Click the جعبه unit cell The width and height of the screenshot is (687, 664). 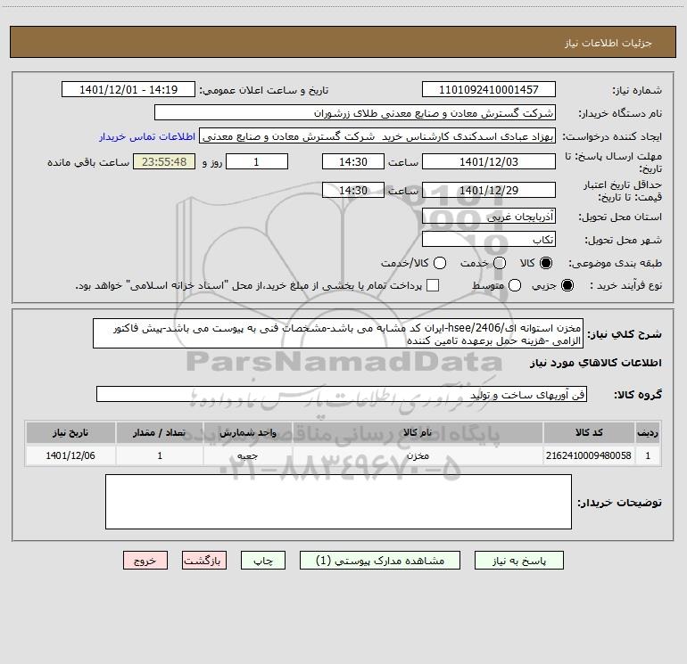click(x=247, y=455)
